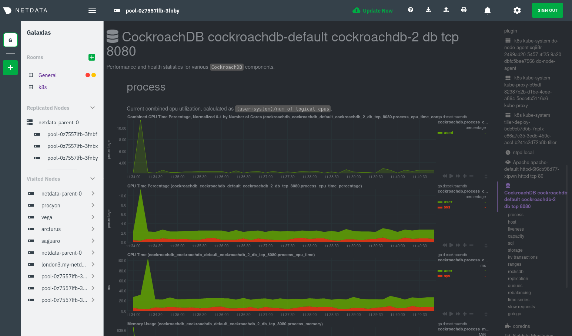
Task: Click the Netdata logo
Action: point(25,10)
